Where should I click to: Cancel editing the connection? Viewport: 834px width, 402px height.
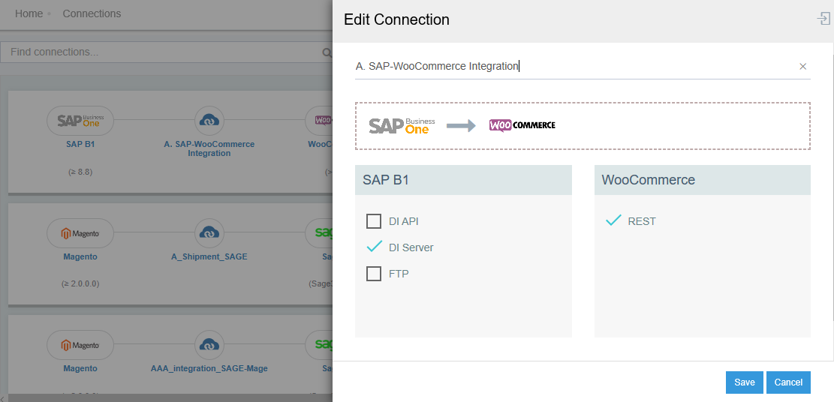[x=788, y=382]
